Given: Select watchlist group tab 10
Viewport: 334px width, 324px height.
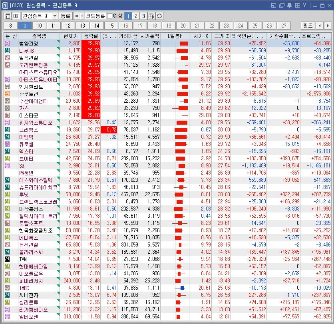Looking at the screenshot, I should 40,26.
